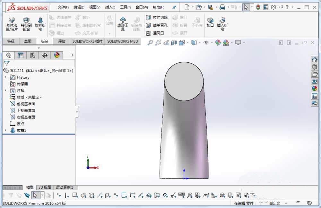Select 前视基准面 in the tree
The height and width of the screenshot is (208, 321).
click(x=23, y=104)
